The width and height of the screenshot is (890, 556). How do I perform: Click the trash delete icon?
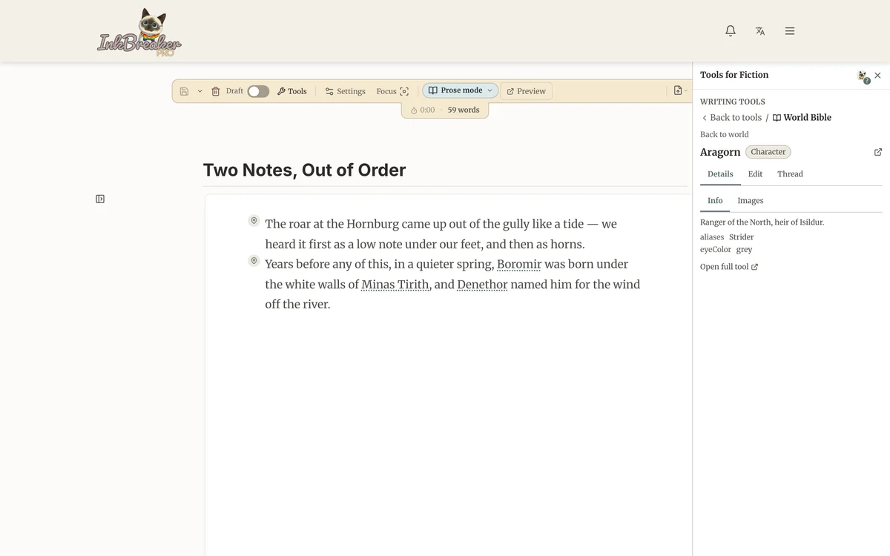click(x=216, y=91)
